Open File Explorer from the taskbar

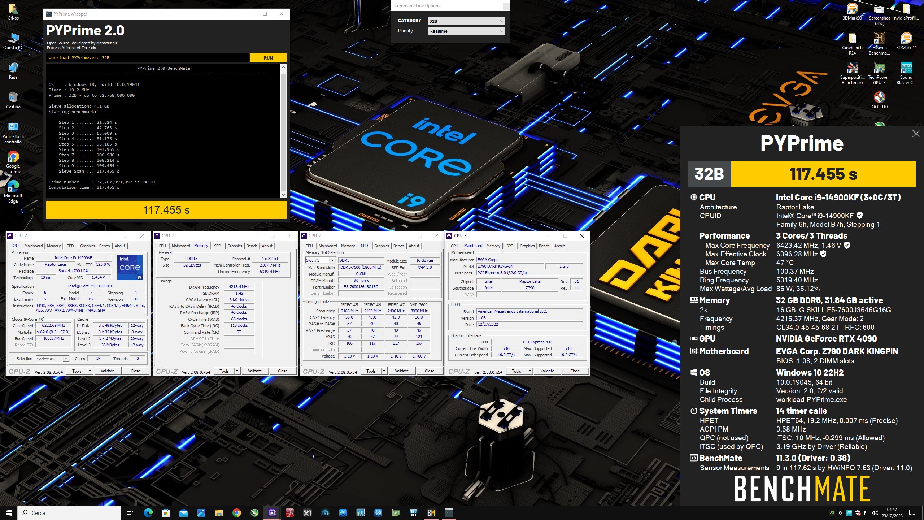[219, 513]
